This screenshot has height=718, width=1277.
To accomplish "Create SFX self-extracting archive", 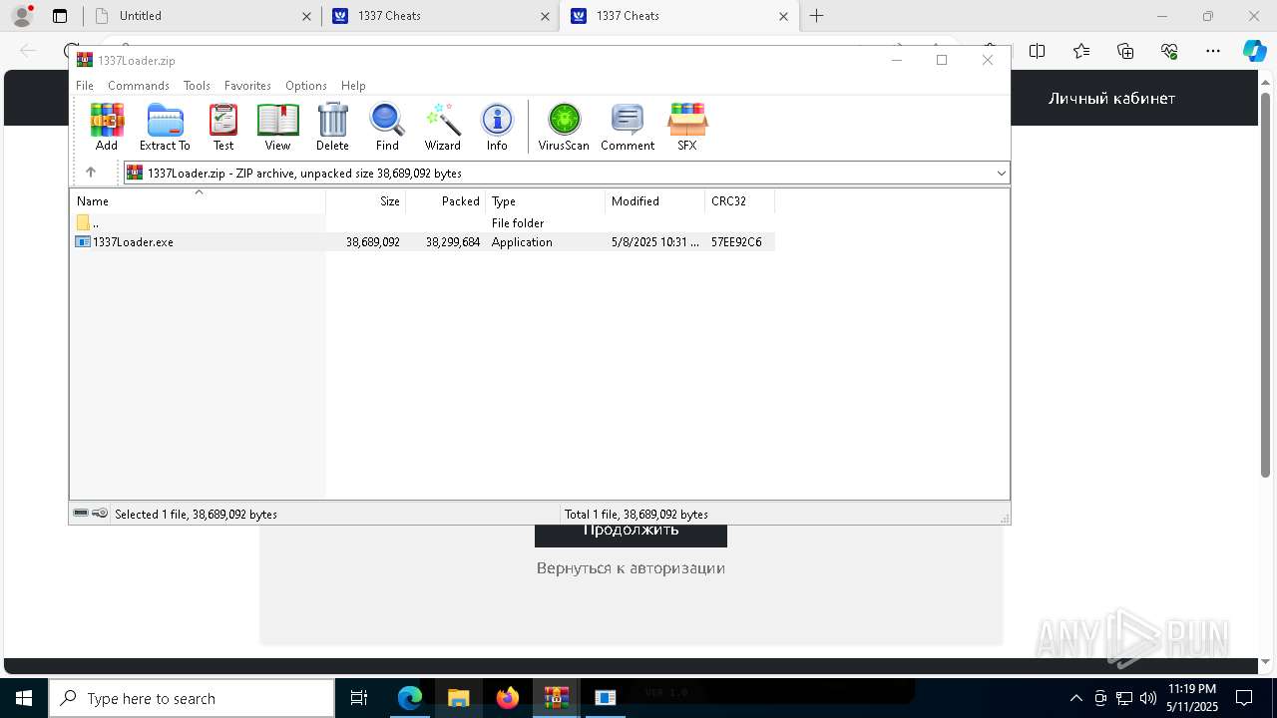I will click(x=687, y=127).
